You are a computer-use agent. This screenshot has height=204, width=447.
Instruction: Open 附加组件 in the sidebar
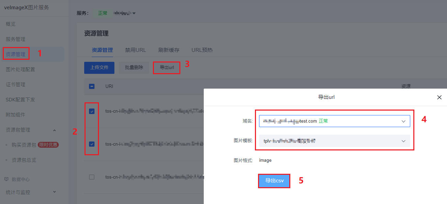[15, 115]
